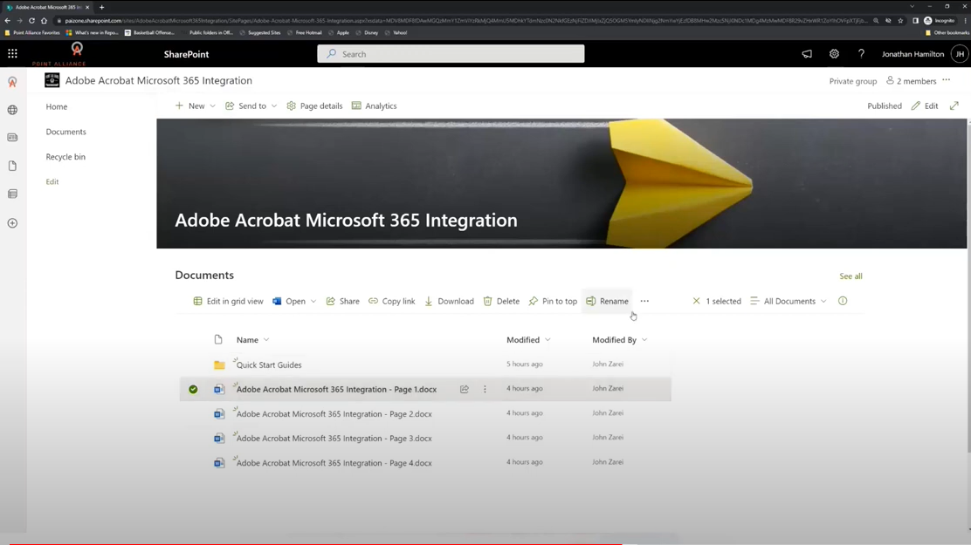The image size is (971, 545).
Task: Clear selection using the 1 selected X
Action: point(696,301)
